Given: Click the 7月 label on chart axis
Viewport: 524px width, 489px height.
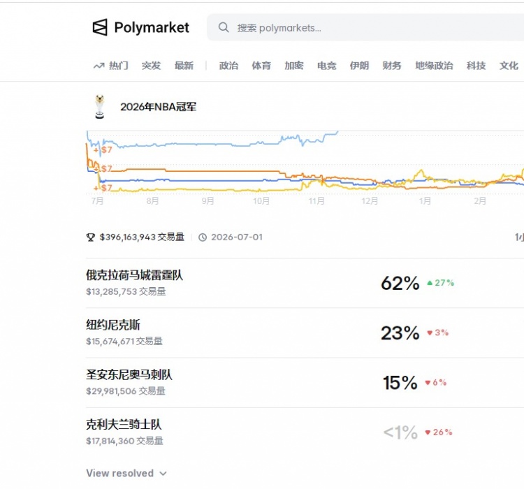Looking at the screenshot, I should (x=98, y=201).
